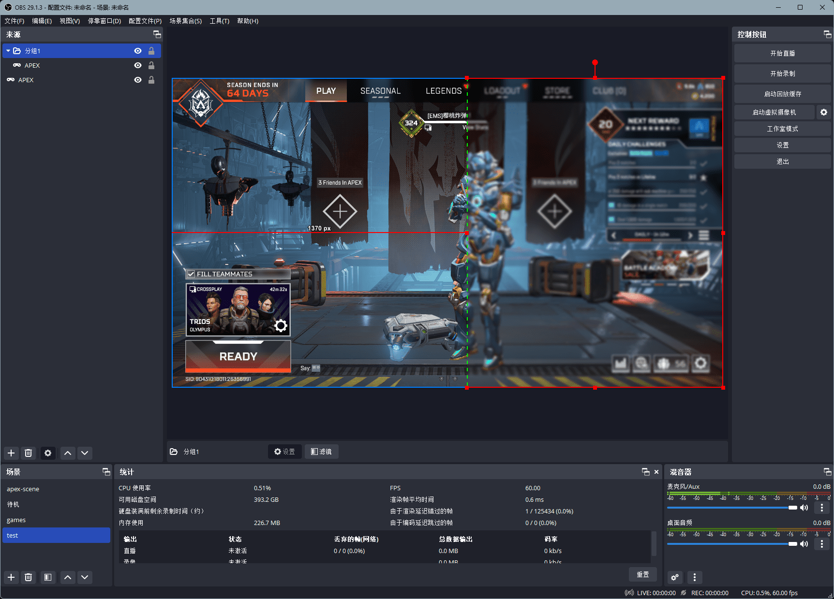Screen dimensions: 834x599
Task: Click 开始直播 to start streaming
Action: (782, 53)
